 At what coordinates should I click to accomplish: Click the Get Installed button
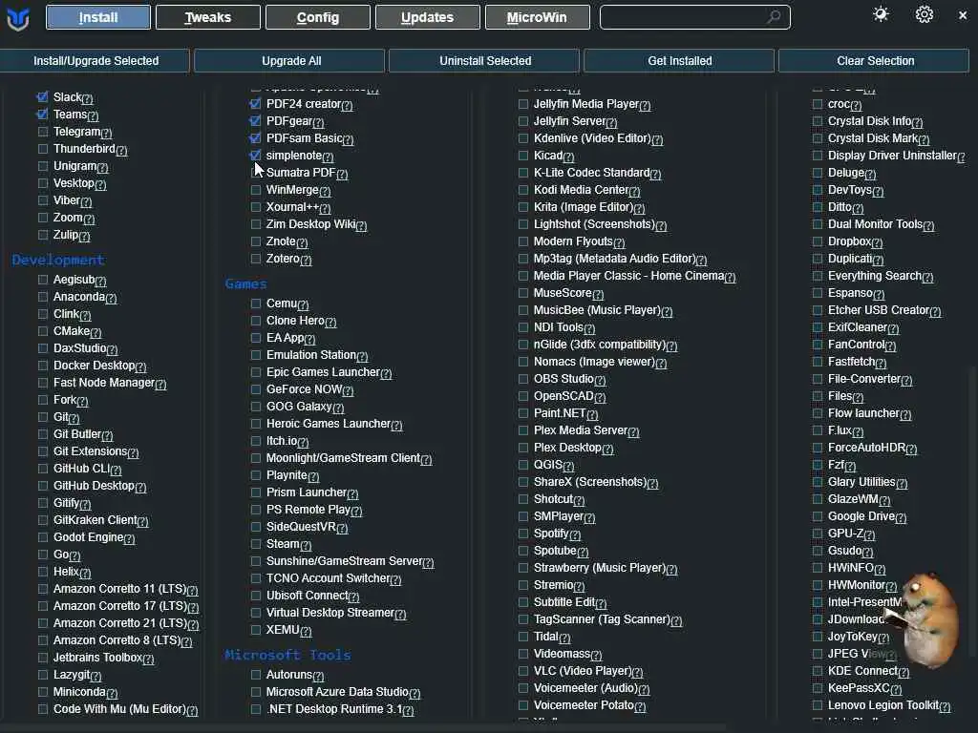click(x=679, y=60)
